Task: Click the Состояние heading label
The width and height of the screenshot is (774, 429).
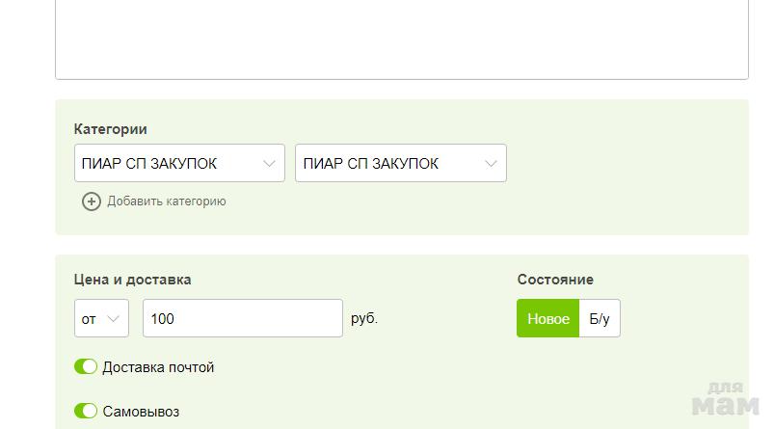Action: (x=555, y=280)
